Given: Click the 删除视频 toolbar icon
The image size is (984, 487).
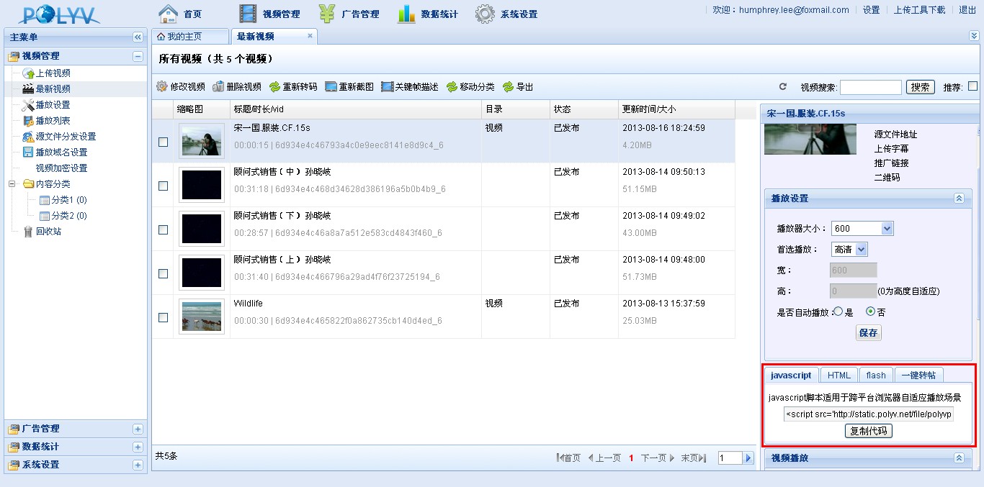Looking at the screenshot, I should [x=218, y=86].
